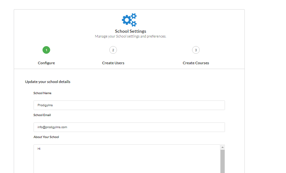Switch to the Create Users step

tap(113, 63)
